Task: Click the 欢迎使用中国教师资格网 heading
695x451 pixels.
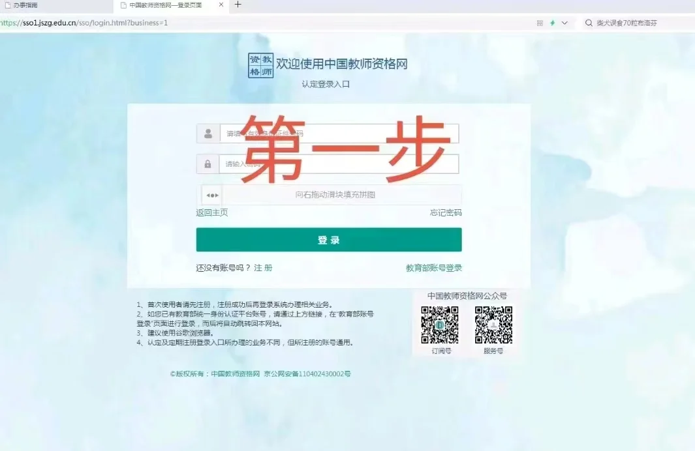Action: pos(342,64)
